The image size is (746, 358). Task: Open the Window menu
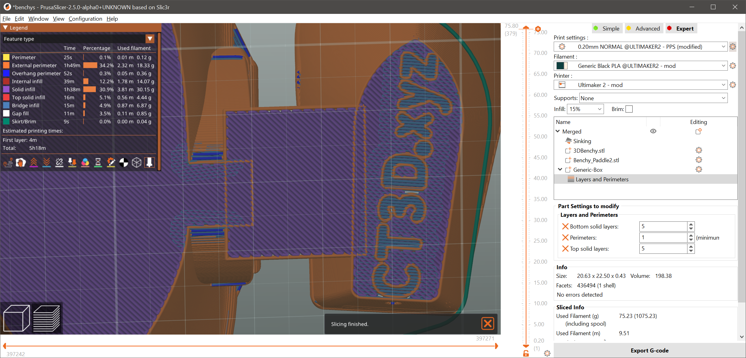point(38,19)
